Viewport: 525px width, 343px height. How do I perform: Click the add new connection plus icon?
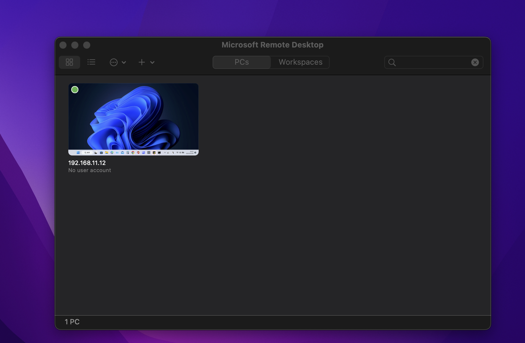click(x=142, y=62)
